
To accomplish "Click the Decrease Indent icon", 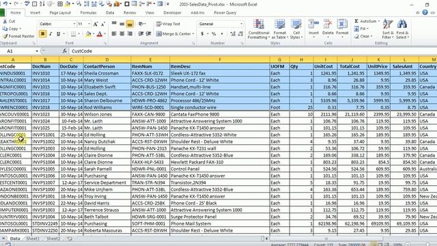I will [x=141, y=33].
